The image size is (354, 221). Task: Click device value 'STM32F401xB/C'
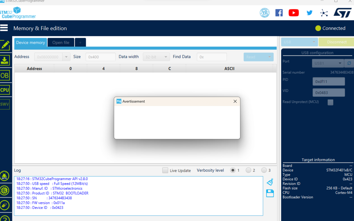(339, 170)
